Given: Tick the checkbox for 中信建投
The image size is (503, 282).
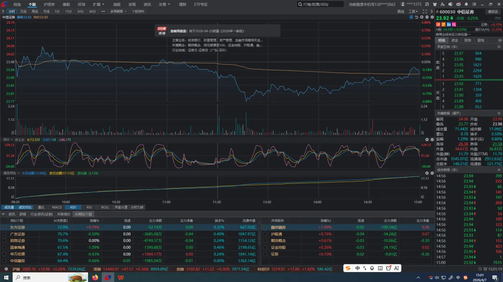Looking at the screenshot, I should [x=5, y=261].
